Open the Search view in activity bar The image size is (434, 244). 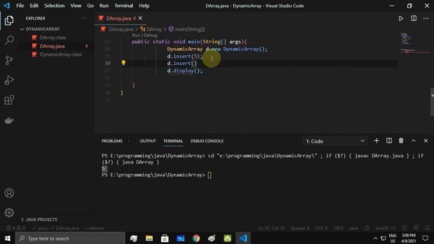(x=9, y=41)
